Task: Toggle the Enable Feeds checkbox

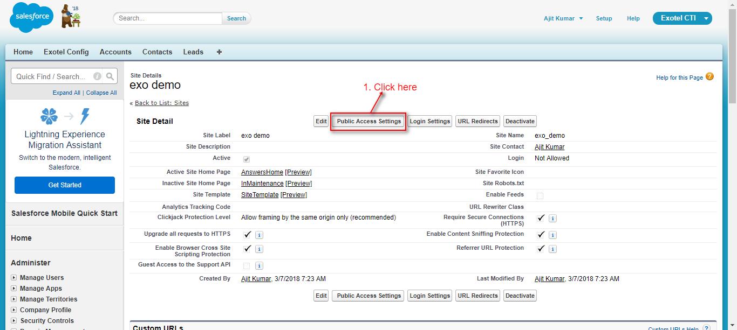Action: point(540,196)
